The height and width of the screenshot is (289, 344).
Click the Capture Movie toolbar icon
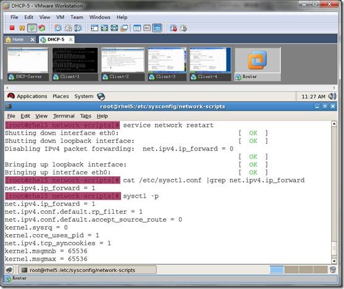click(x=174, y=28)
